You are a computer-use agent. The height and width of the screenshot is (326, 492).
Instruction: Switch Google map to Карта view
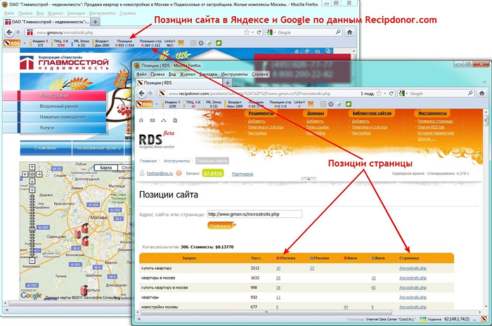105,167
